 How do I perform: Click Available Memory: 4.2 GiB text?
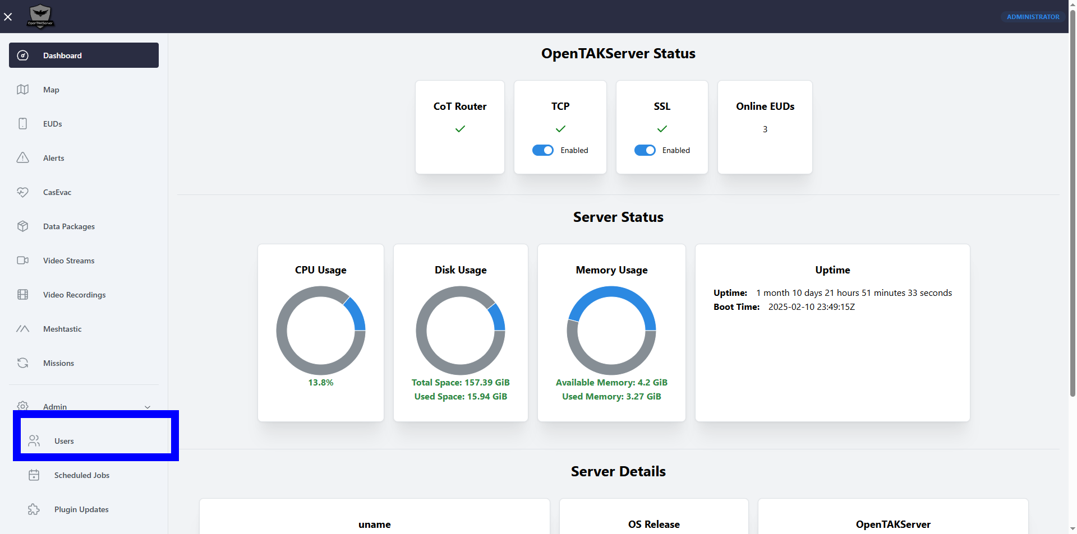coord(611,383)
